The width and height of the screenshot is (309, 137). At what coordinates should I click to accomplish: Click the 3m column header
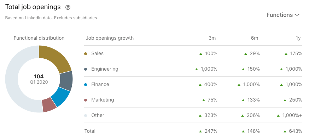click(212, 38)
